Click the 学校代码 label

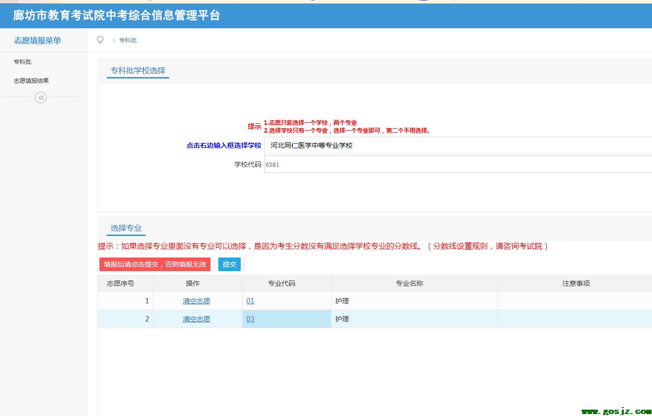[248, 164]
